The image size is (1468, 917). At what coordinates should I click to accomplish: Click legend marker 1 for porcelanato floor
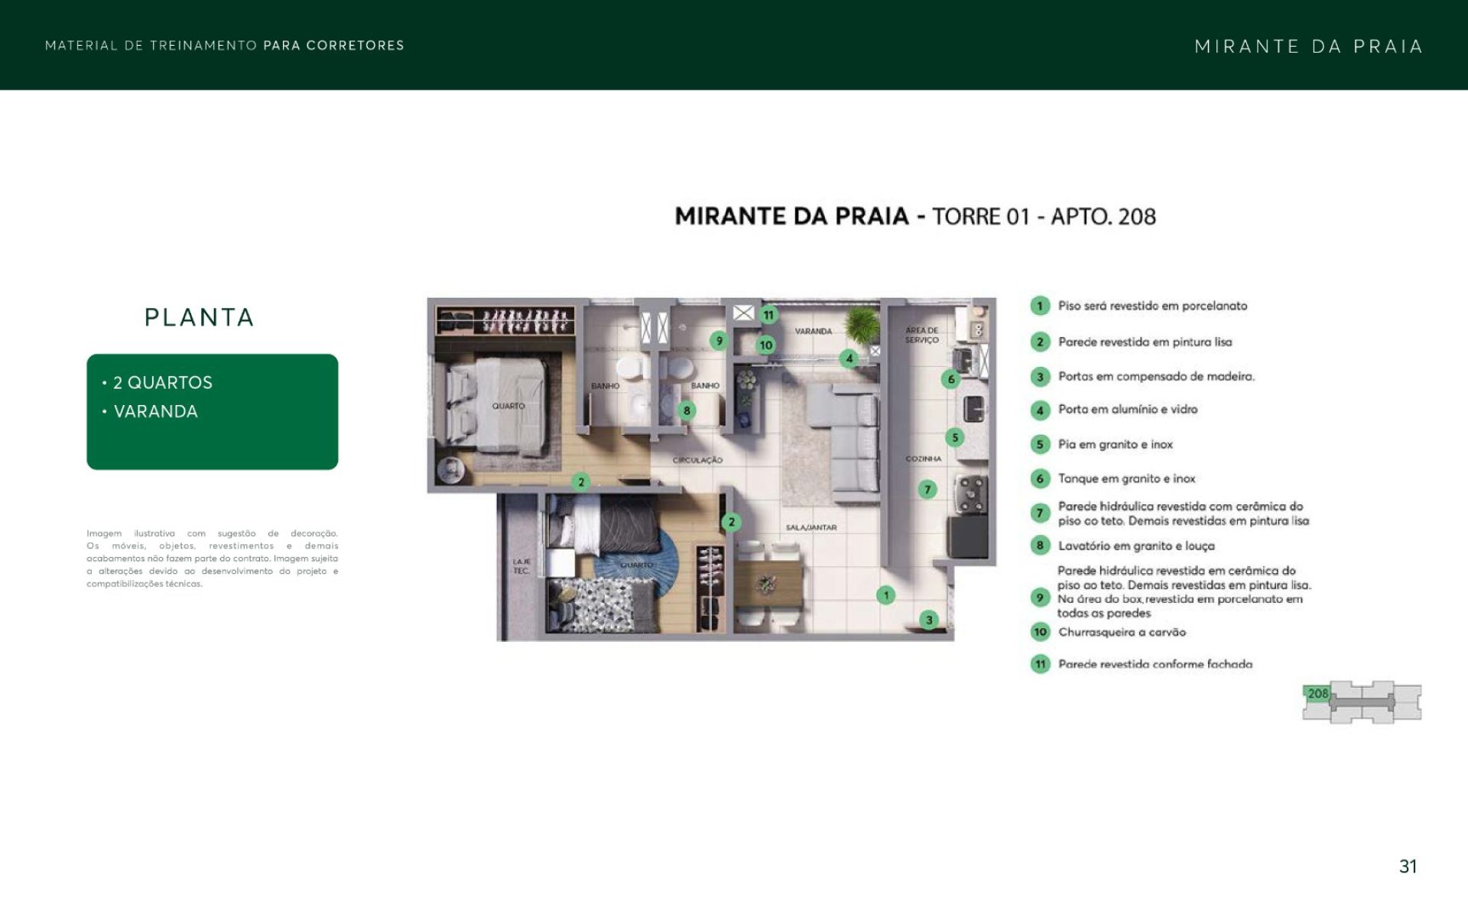tap(1039, 306)
